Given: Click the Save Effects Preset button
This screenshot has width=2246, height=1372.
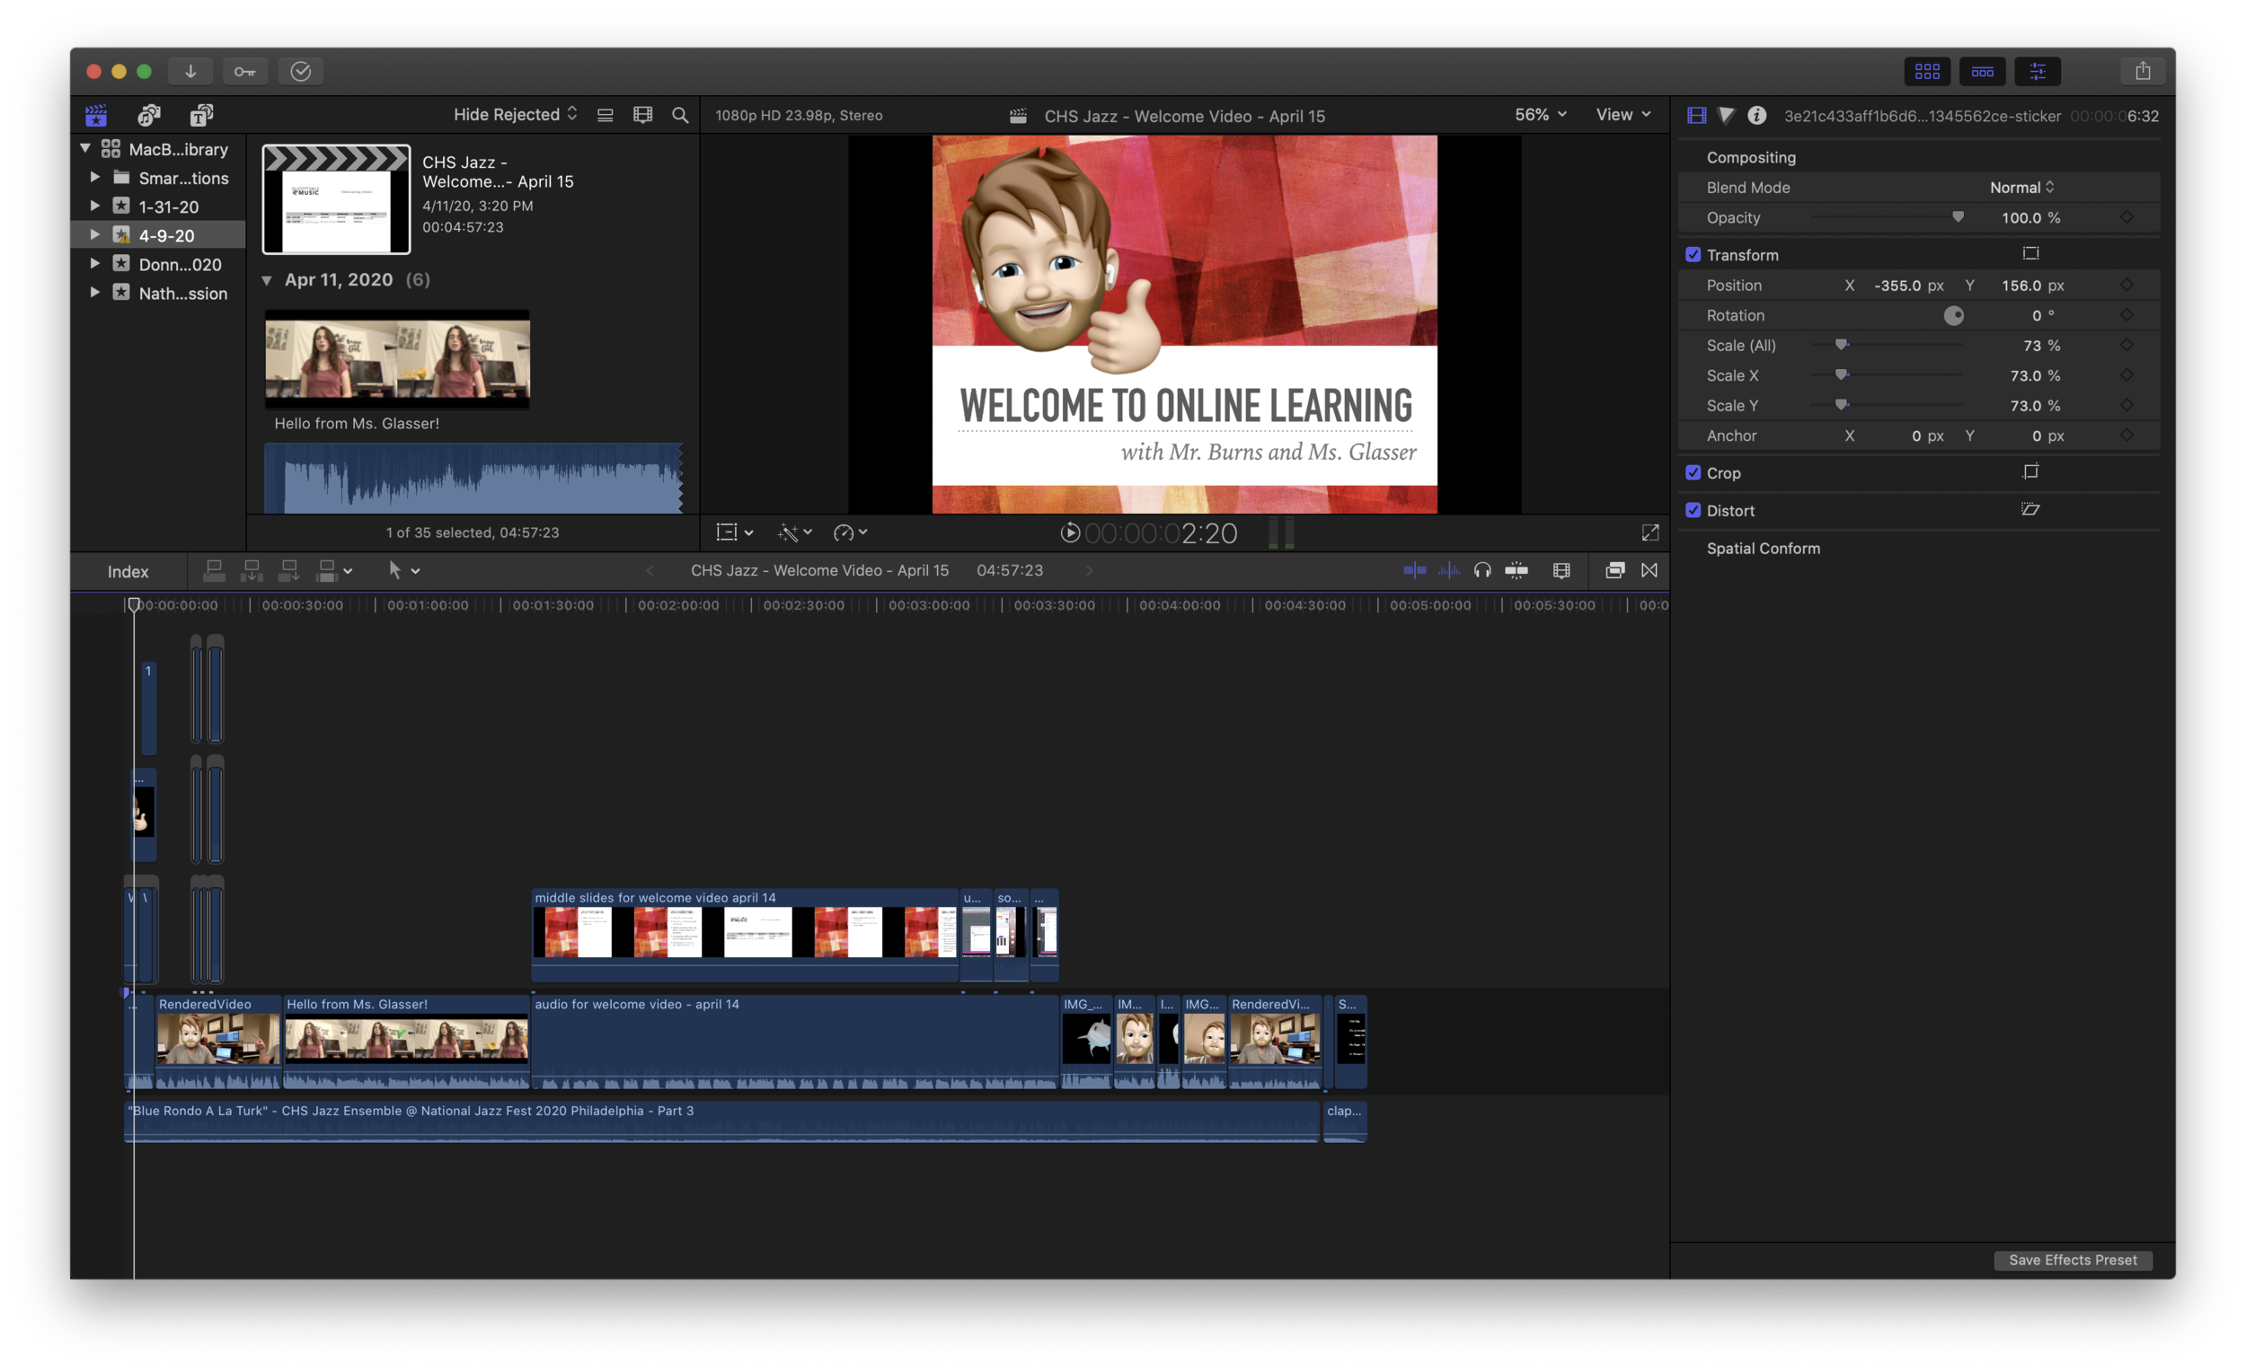Looking at the screenshot, I should tap(2072, 1260).
